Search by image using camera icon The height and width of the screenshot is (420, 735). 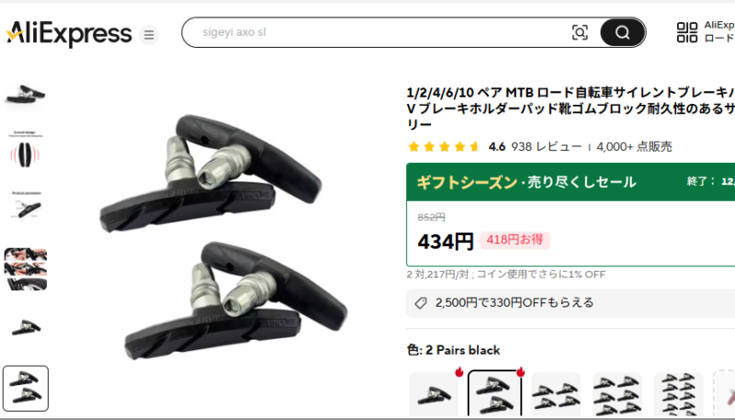click(580, 32)
